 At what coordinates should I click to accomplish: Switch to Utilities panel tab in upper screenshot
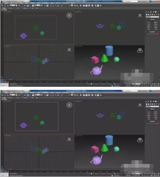tap(158, 12)
